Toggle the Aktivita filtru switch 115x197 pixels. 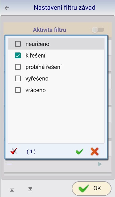point(98,30)
